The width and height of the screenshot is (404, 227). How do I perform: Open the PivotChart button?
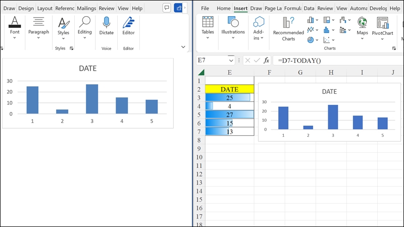pyautogui.click(x=382, y=28)
